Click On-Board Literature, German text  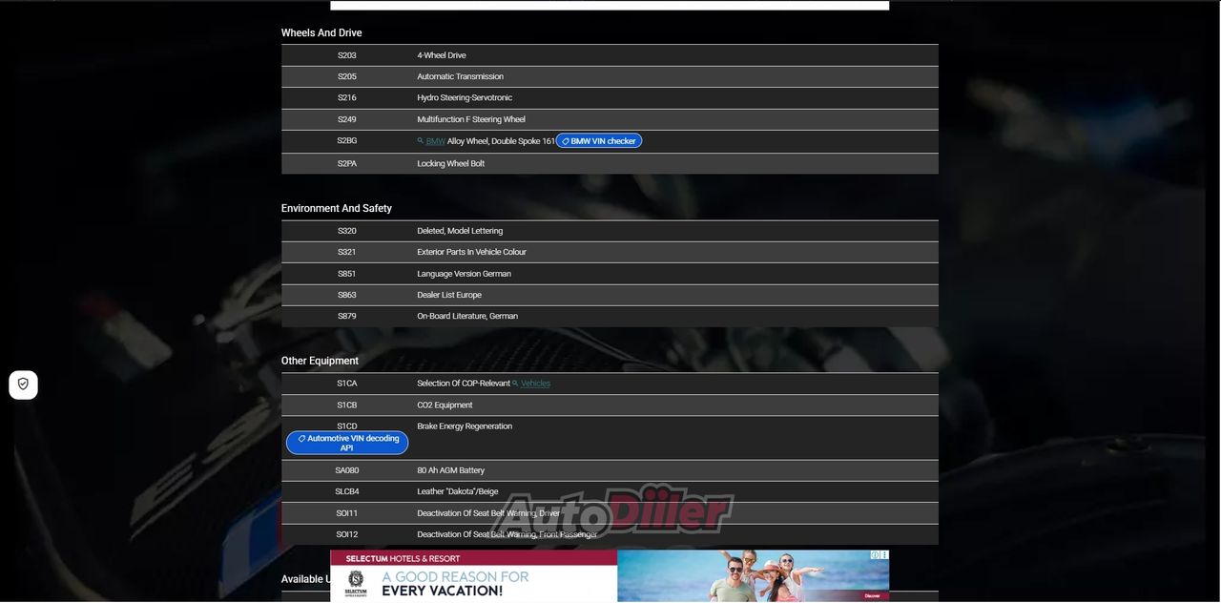coord(467,316)
